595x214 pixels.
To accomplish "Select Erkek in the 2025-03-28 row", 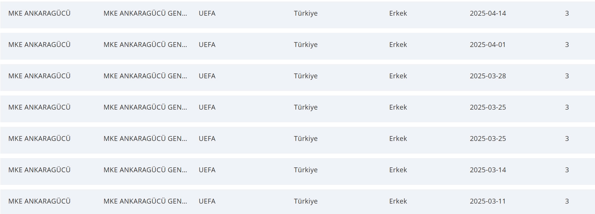I will tap(398, 76).
